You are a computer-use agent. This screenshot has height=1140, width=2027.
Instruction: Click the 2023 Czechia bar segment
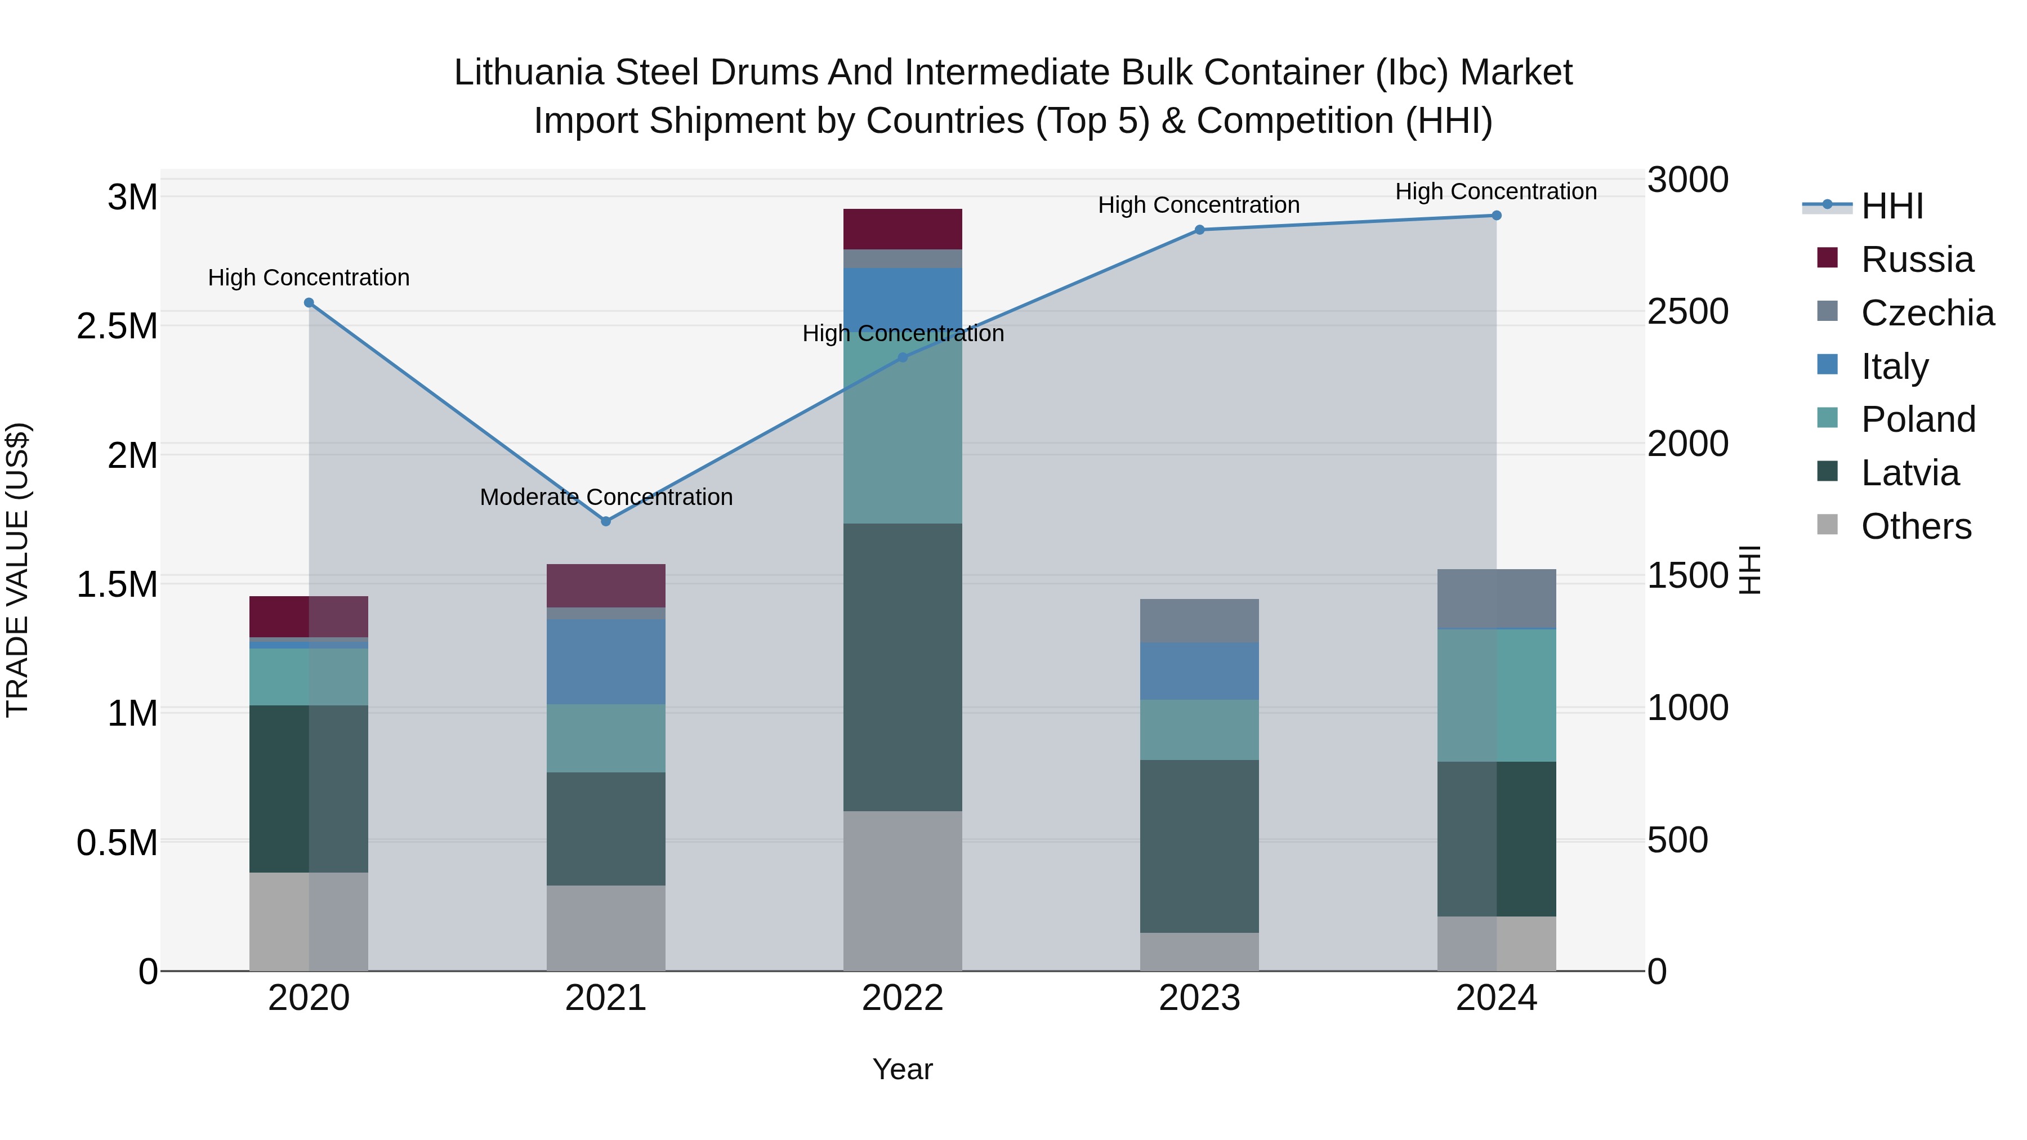pyautogui.click(x=1199, y=621)
